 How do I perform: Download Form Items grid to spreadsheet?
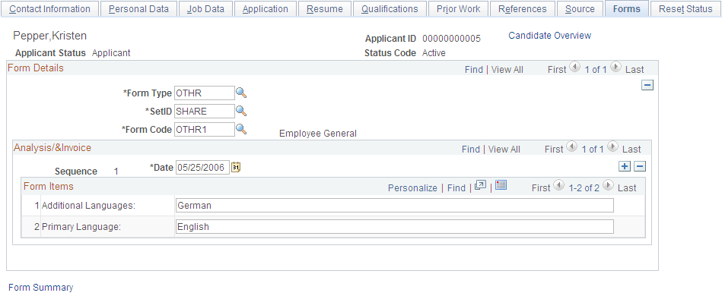pos(501,185)
